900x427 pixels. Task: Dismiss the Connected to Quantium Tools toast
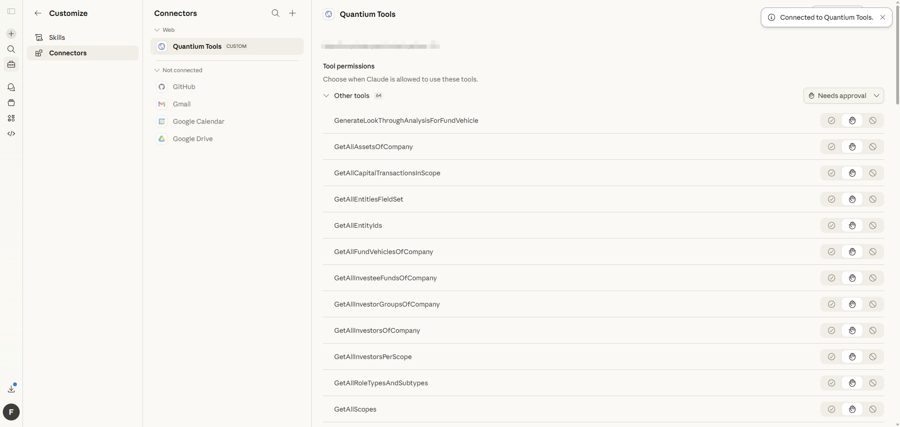(x=883, y=17)
